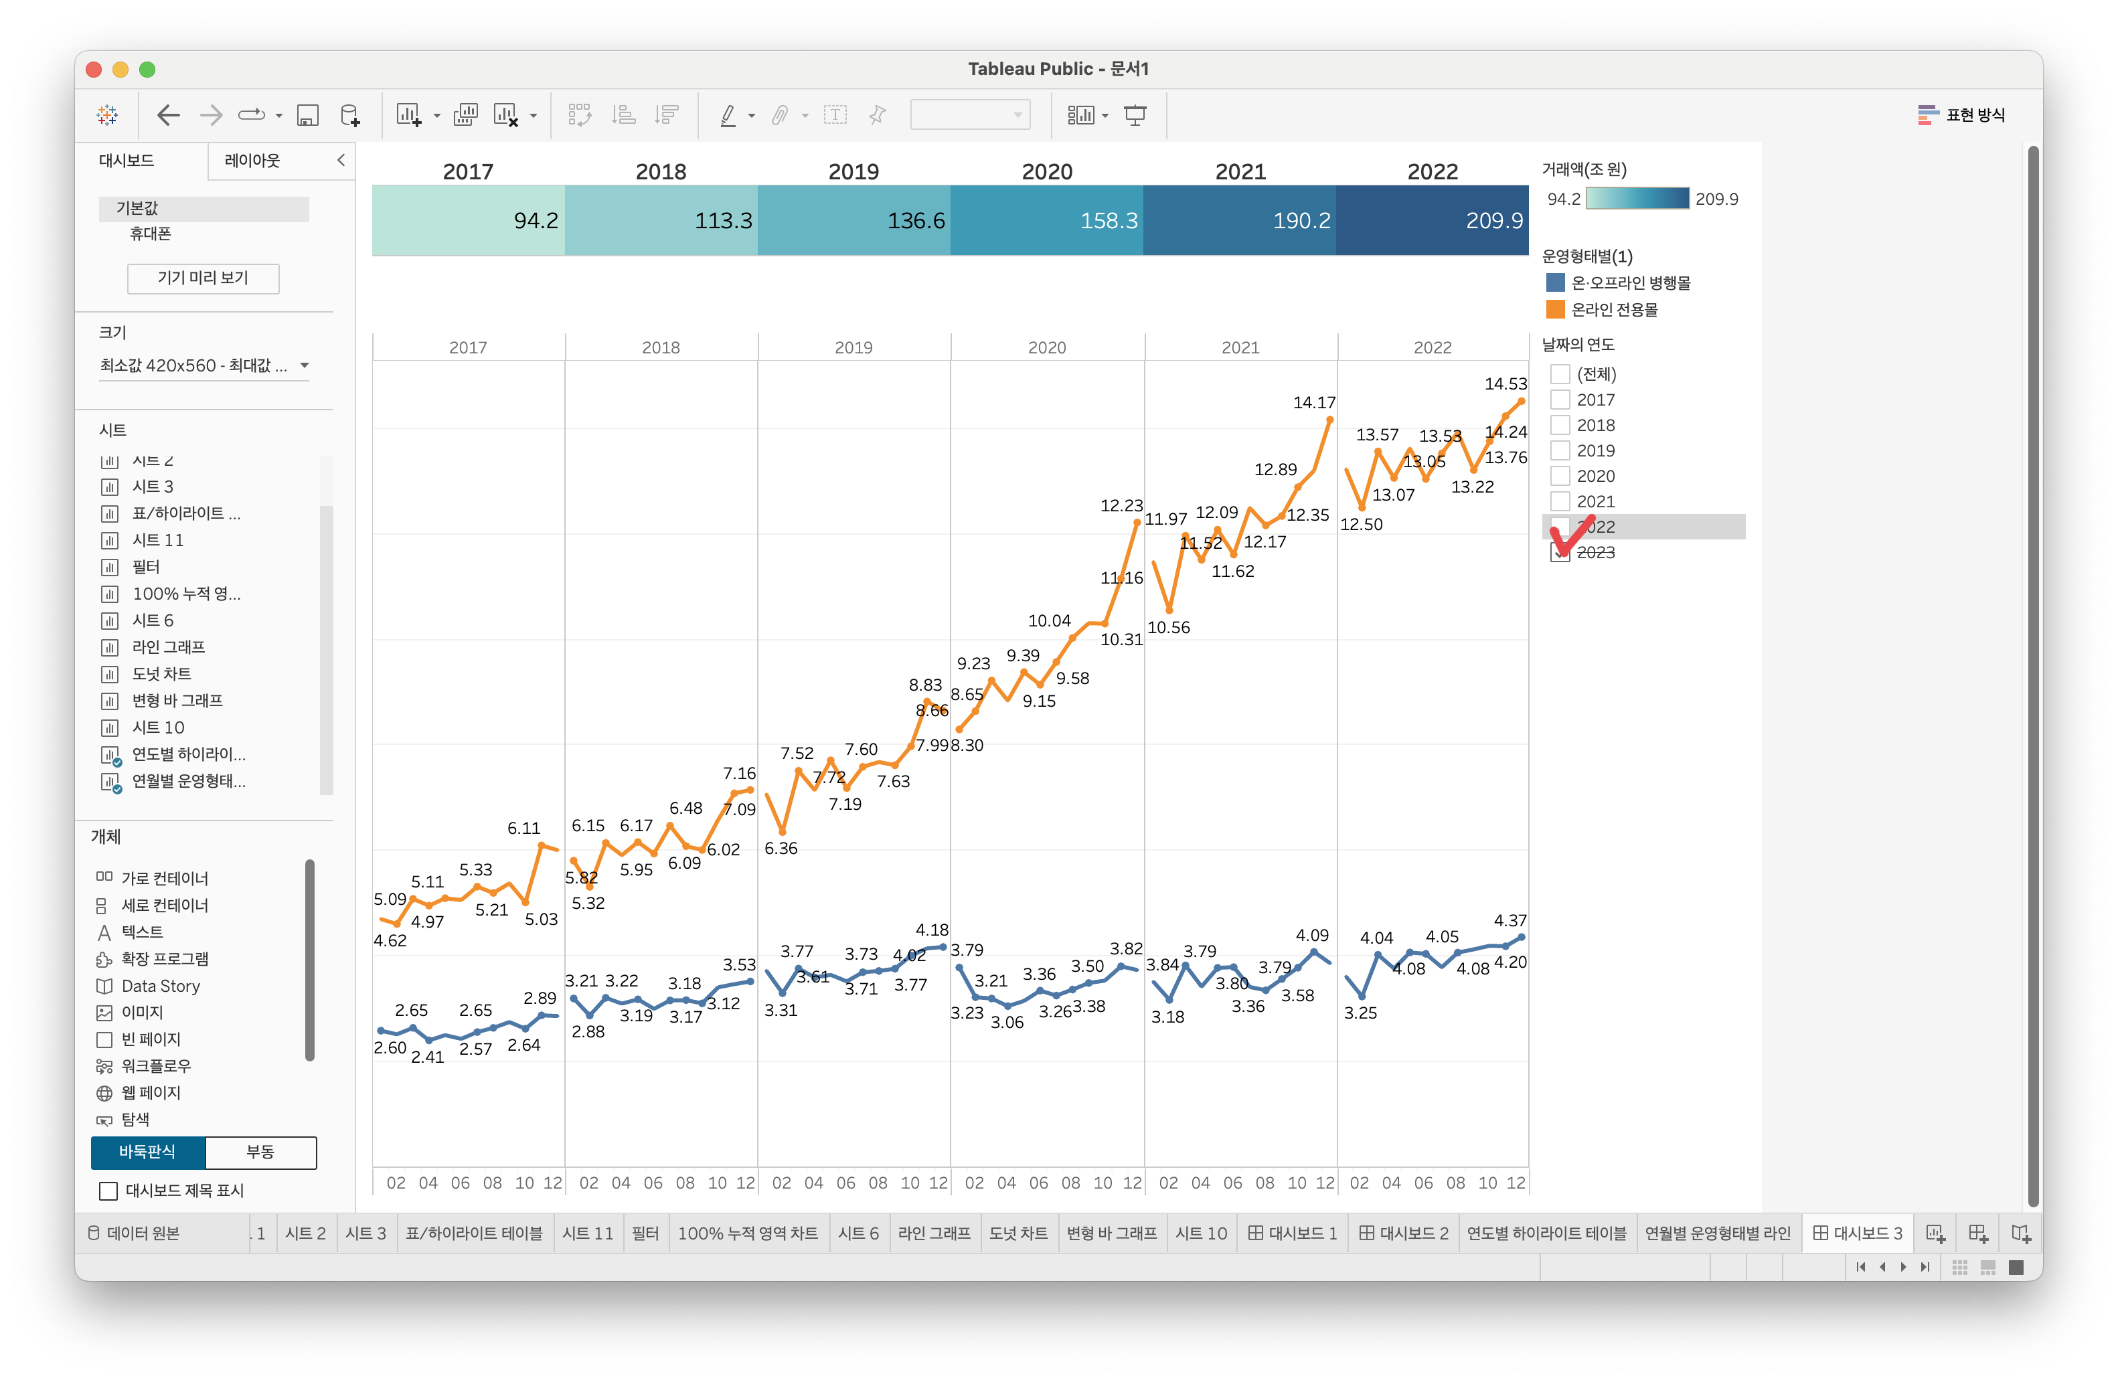Check the (전체) all-years checkbox

coord(1560,373)
